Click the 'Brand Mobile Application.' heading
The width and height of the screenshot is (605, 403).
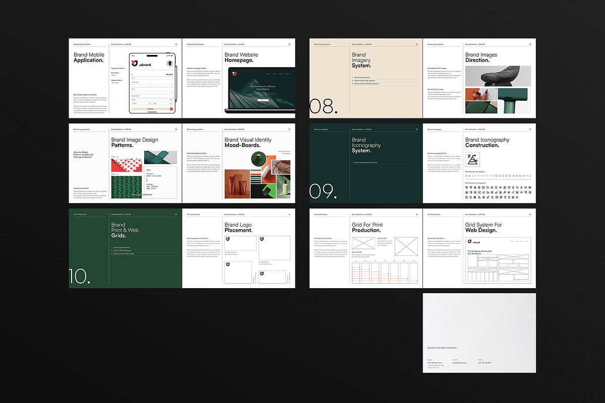pyautogui.click(x=89, y=57)
